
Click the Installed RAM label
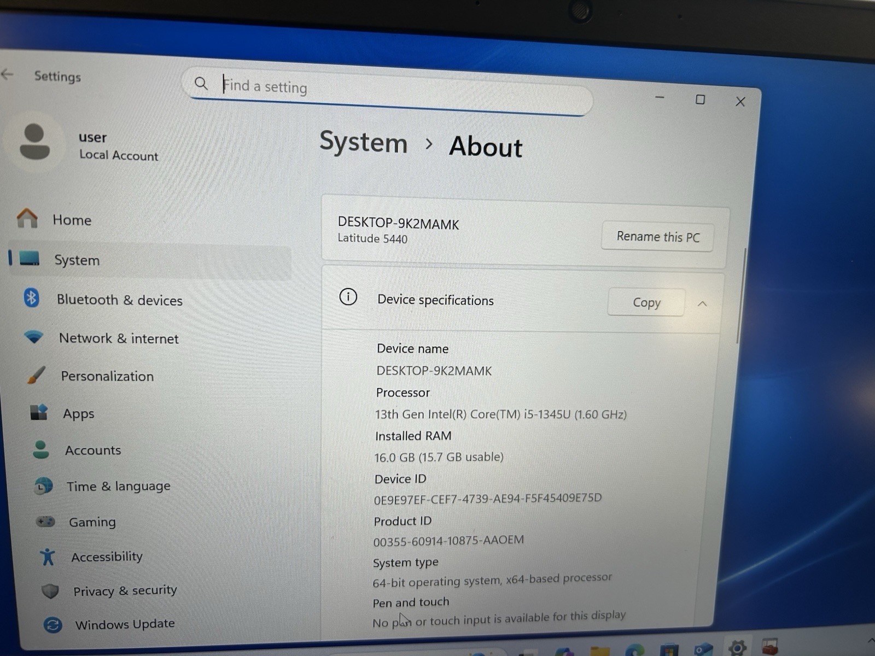413,436
